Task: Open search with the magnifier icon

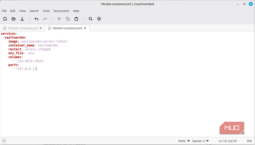Action: (90, 19)
